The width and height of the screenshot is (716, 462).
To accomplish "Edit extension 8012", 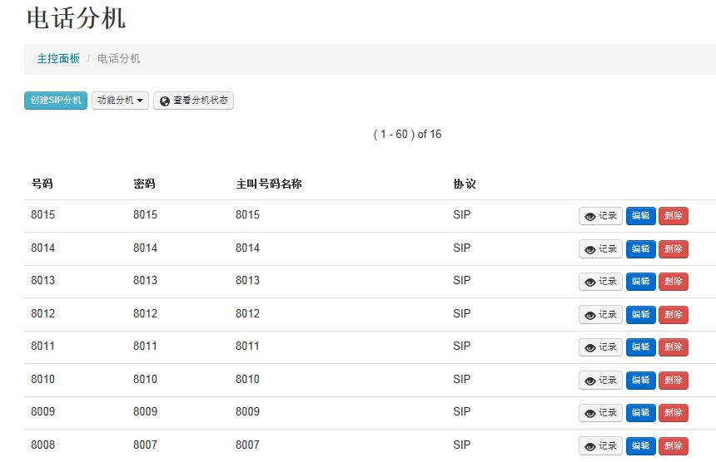I will pyautogui.click(x=641, y=314).
